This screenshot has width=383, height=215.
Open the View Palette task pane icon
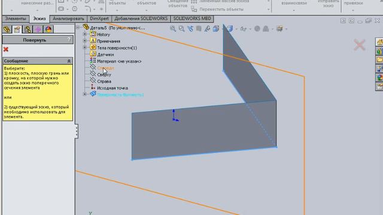pos(379,69)
